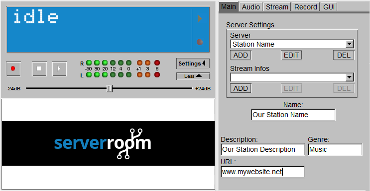
Task: Edit the selected server
Action: (x=291, y=55)
